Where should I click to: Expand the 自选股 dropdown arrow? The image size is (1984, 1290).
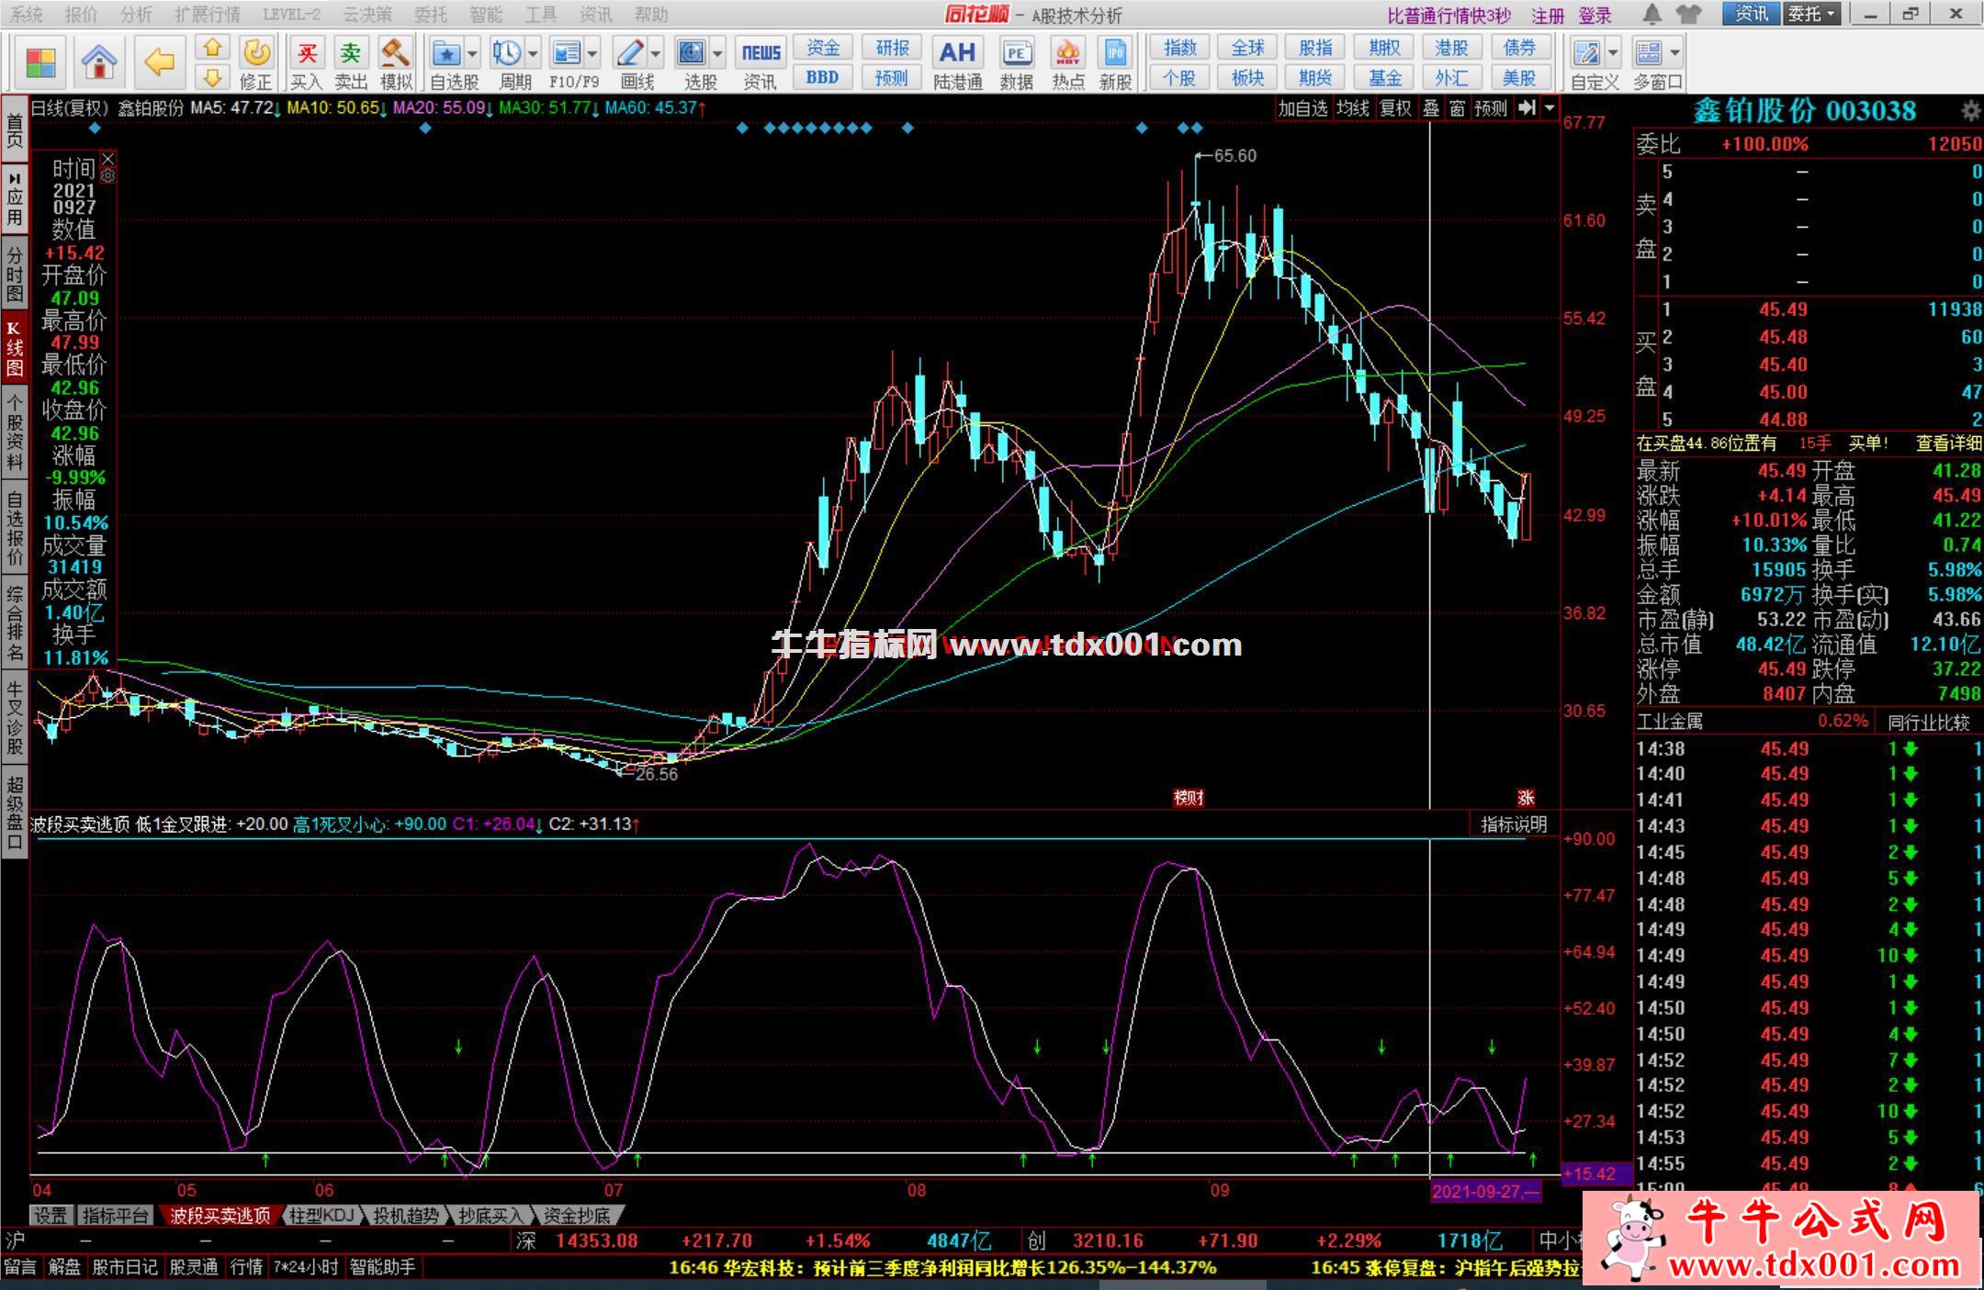pyautogui.click(x=472, y=53)
